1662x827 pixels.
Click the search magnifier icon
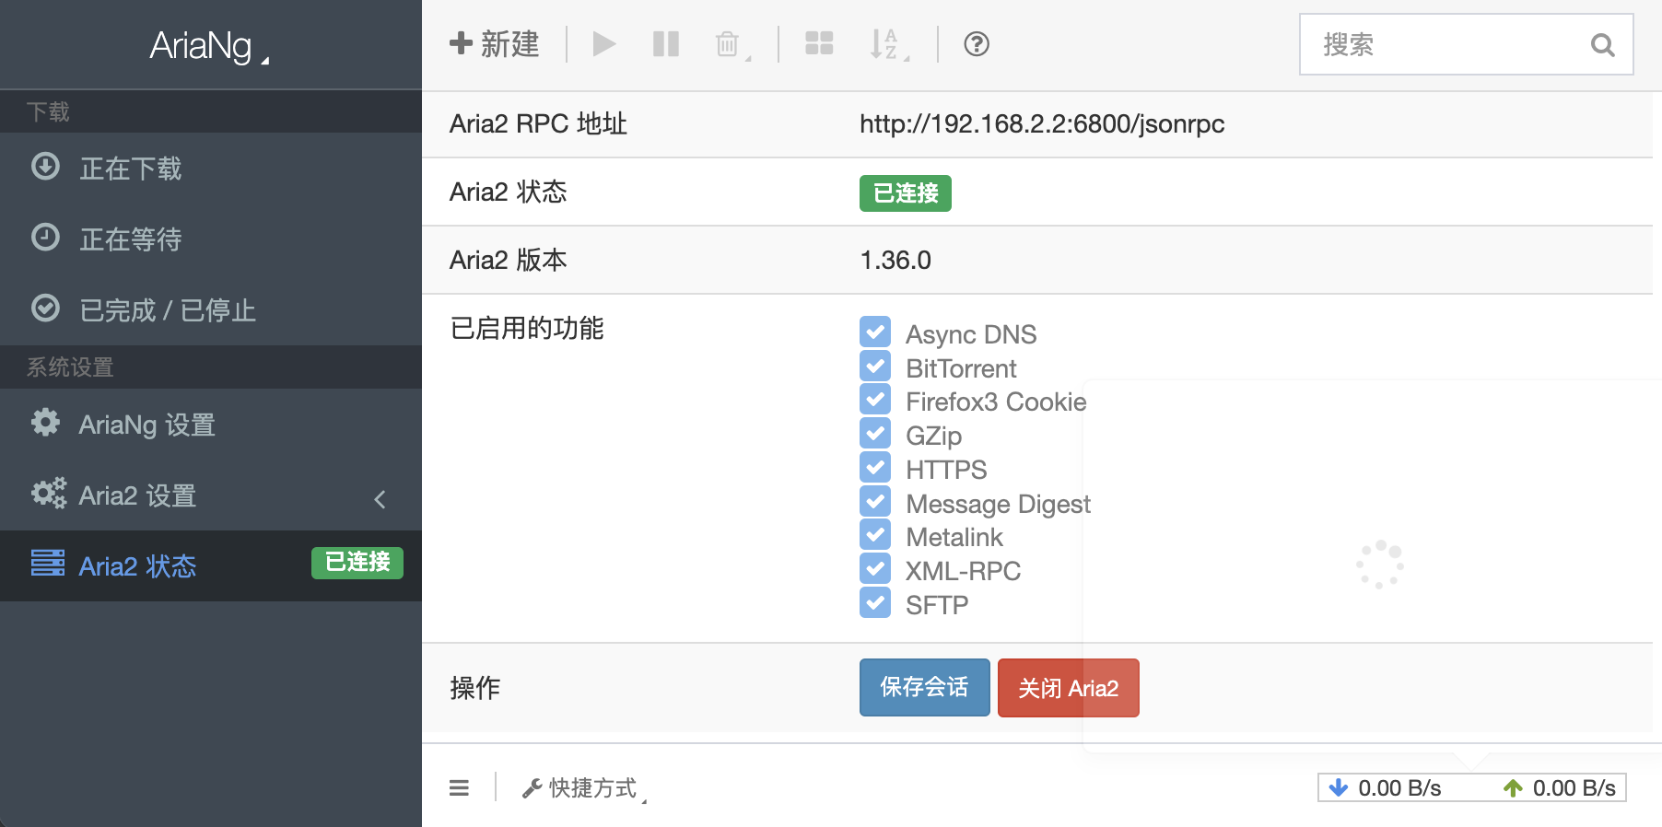tap(1603, 44)
